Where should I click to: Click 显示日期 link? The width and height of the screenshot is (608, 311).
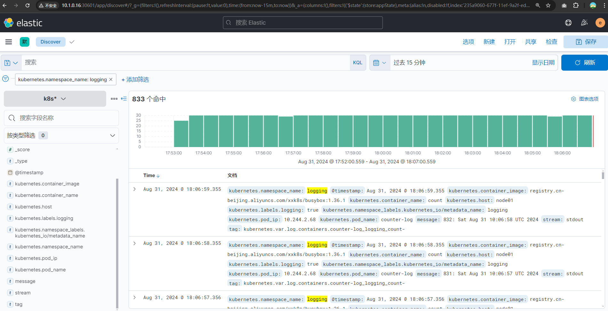point(543,63)
